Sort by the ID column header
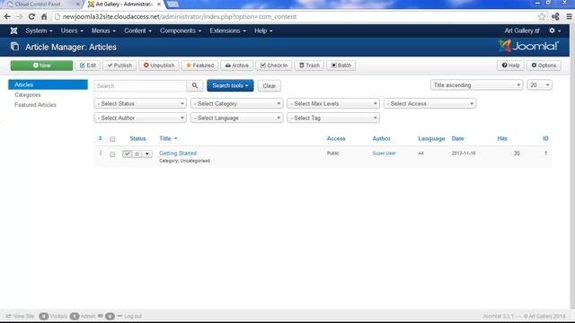The height and width of the screenshot is (323, 575). point(545,138)
